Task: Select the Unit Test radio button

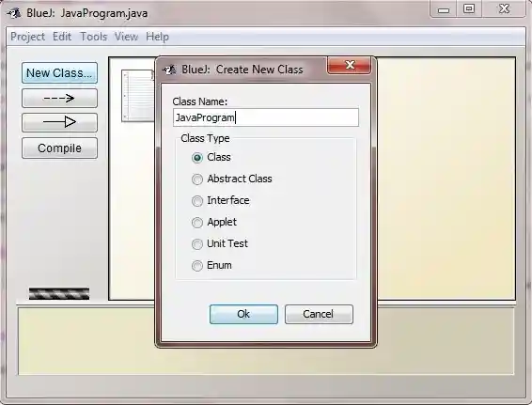Action: pos(197,244)
